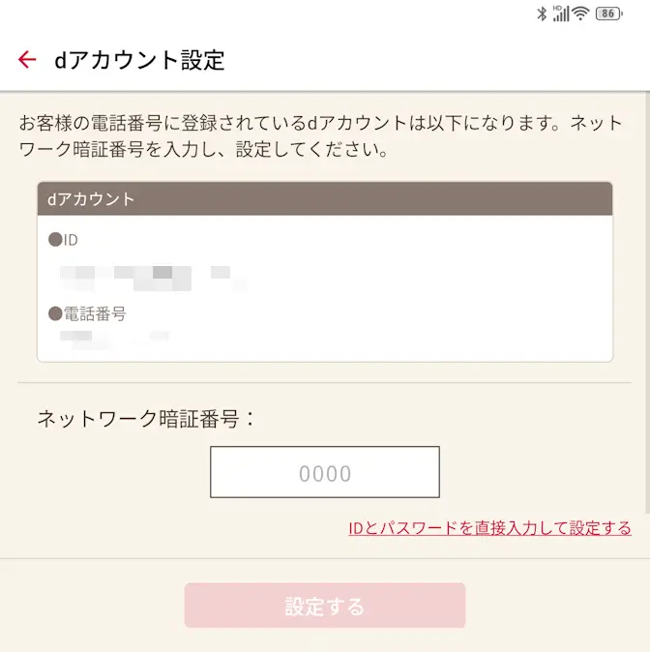Tap the red back arrow
This screenshot has width=650, height=652.
27,60
